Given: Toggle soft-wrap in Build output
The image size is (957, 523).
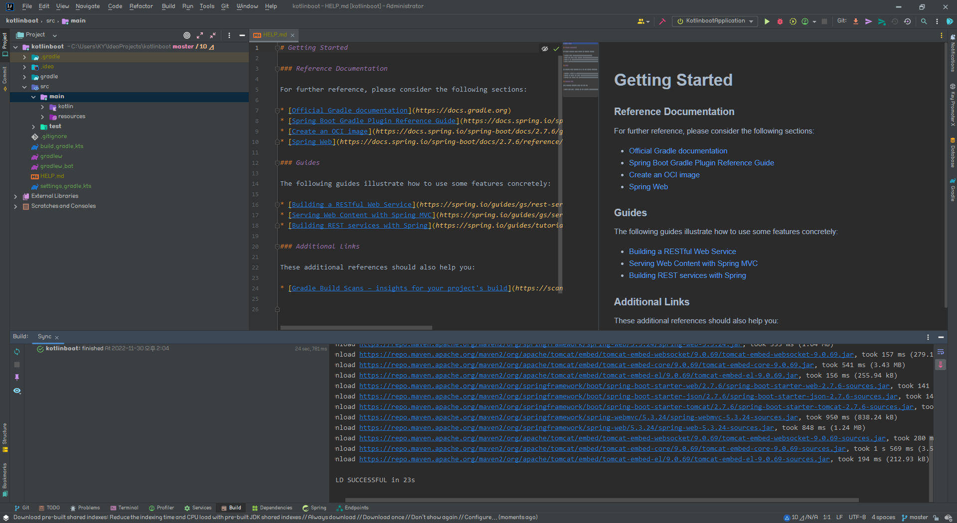Looking at the screenshot, I should [941, 352].
